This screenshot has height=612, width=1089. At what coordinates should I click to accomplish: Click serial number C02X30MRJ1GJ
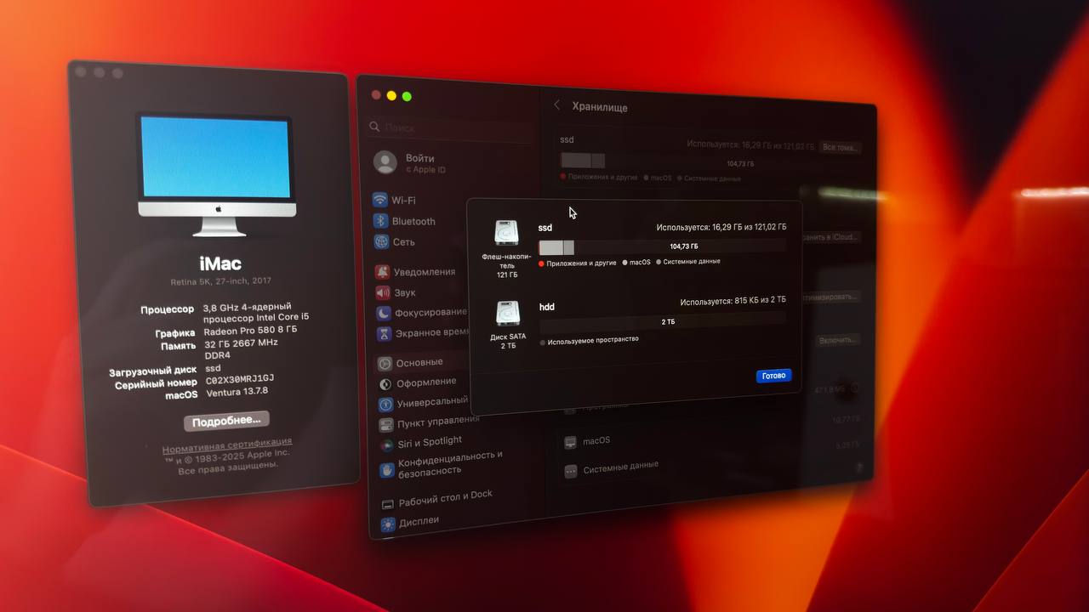(x=239, y=379)
